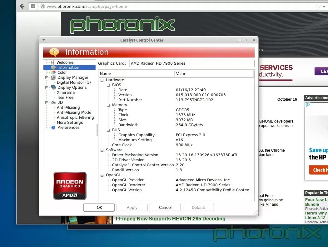Click the page info icon before the URL

point(43,6)
